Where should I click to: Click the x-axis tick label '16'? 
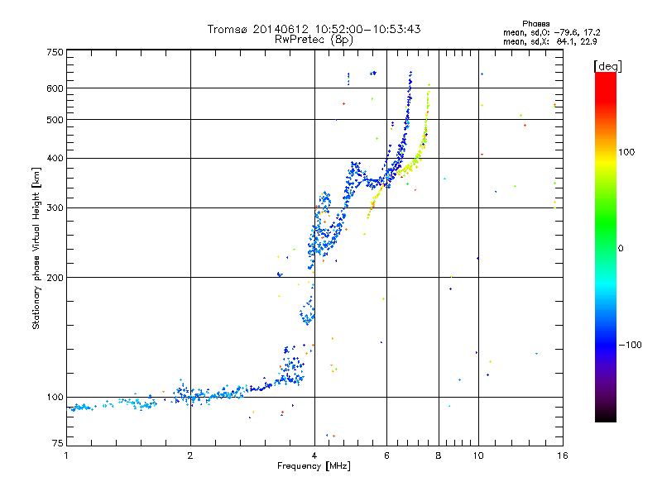pos(563,455)
